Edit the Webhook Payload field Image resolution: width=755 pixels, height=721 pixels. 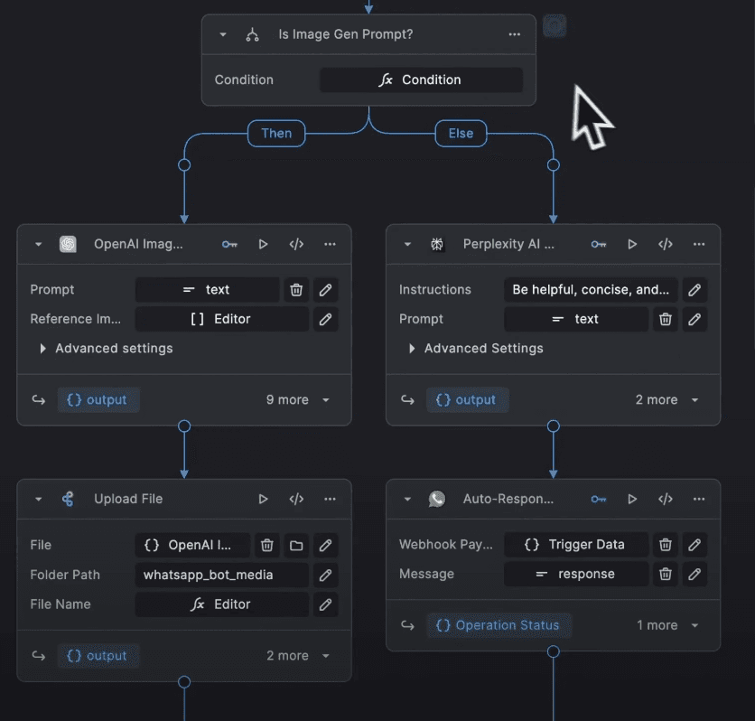coord(694,545)
